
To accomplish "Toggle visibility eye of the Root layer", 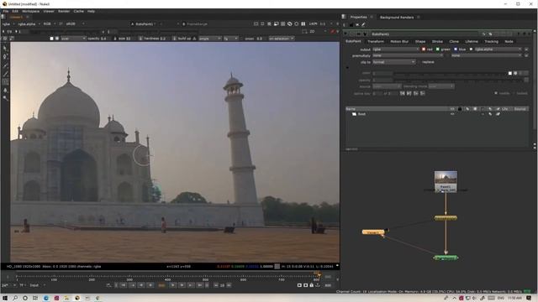I will [x=452, y=114].
